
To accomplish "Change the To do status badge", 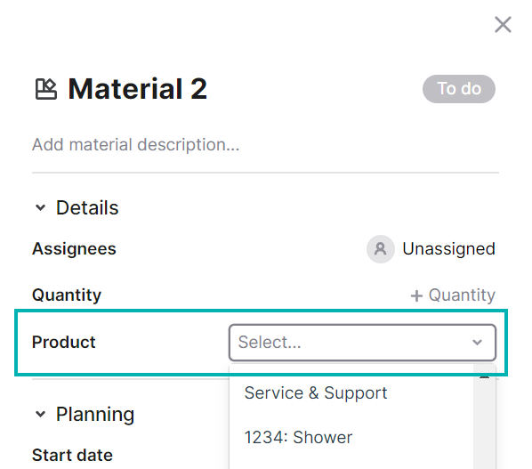I will (459, 89).
